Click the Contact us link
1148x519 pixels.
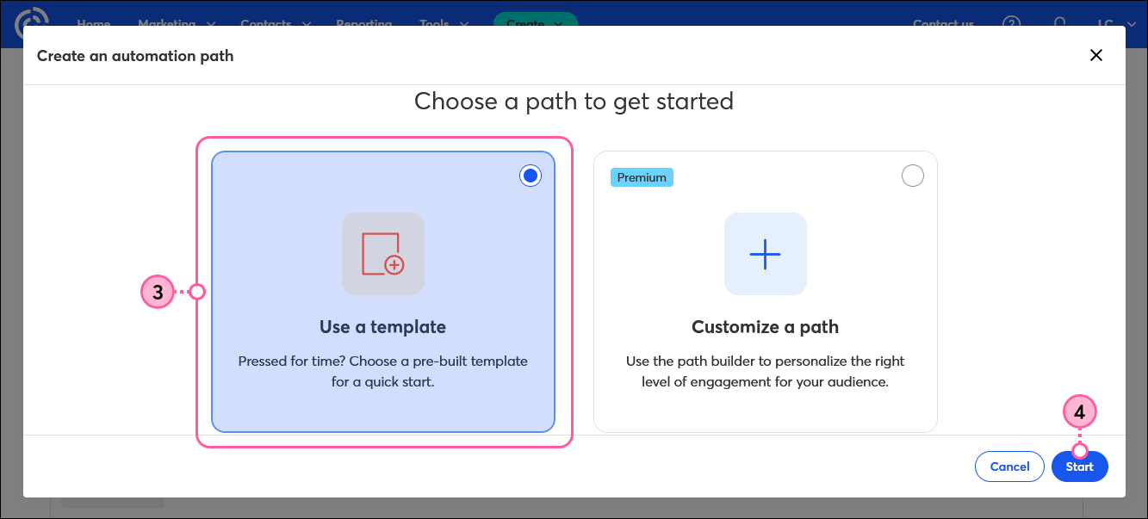click(x=942, y=24)
